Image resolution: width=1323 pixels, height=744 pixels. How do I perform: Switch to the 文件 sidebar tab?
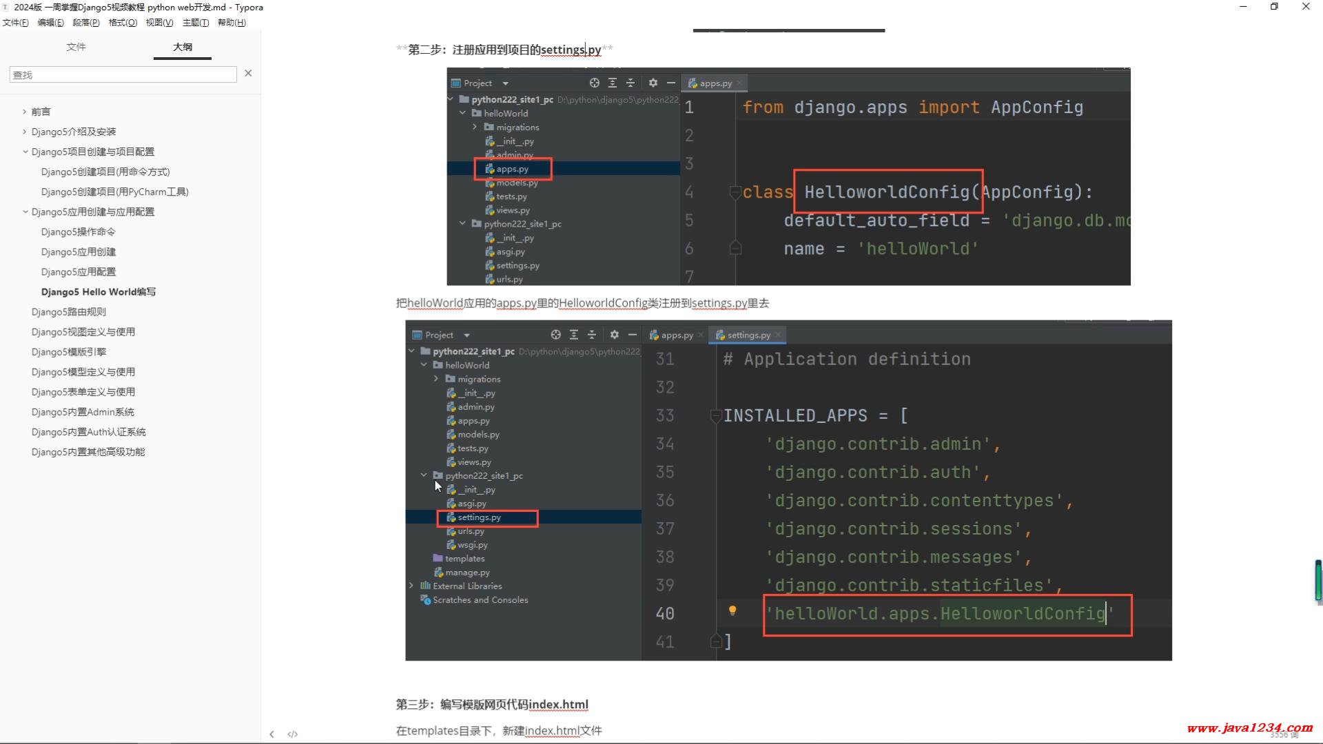pyautogui.click(x=76, y=47)
